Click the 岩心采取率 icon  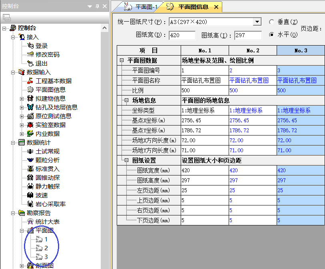30,204
